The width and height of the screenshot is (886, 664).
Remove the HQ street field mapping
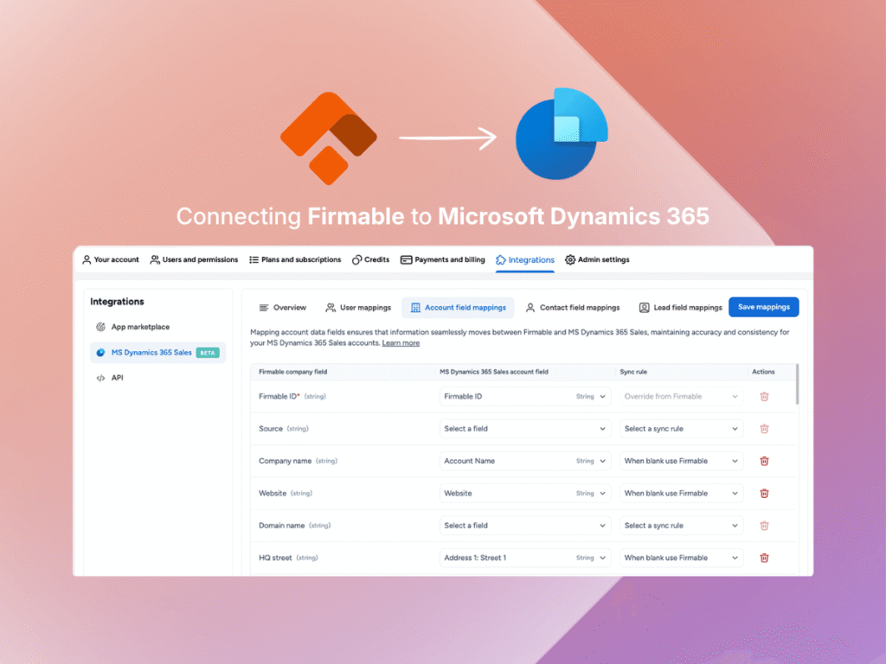point(765,558)
